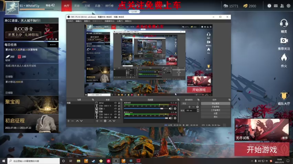
Task: Open OBS 场景集合(S) menu
Action: click(x=109, y=21)
